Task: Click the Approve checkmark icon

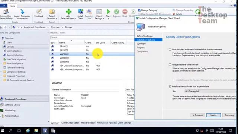Action: [116, 12]
